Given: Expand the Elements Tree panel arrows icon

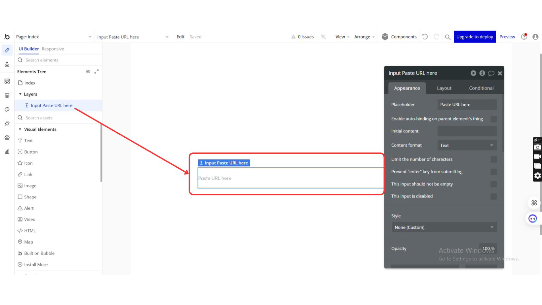Looking at the screenshot, I should [97, 72].
